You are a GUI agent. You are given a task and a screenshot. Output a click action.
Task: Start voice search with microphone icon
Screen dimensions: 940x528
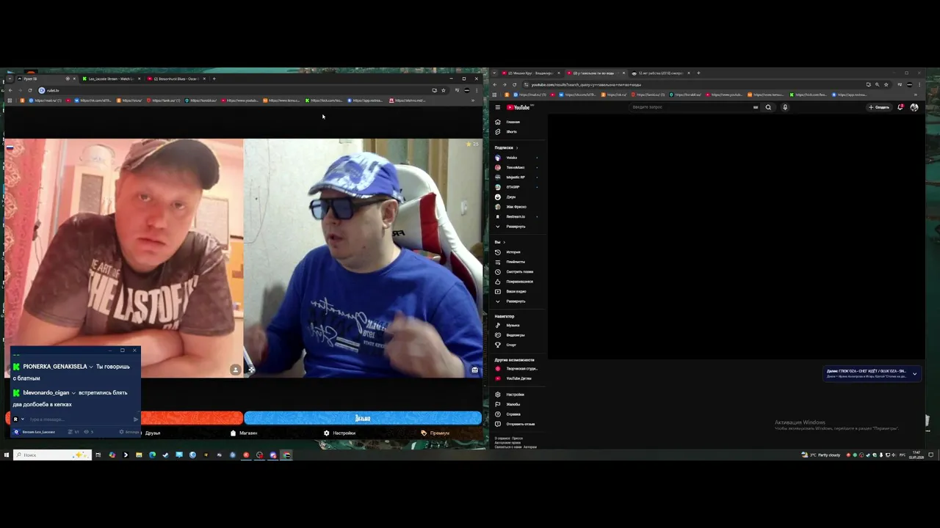tap(784, 107)
